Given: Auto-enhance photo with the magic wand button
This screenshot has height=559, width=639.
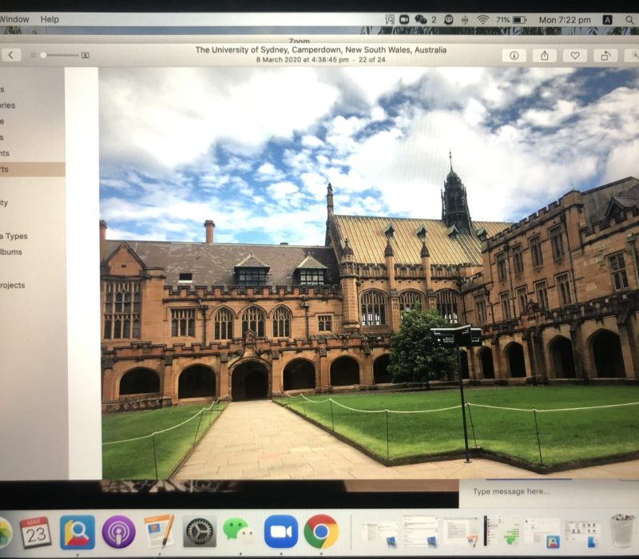Looking at the screenshot, I should point(633,55).
